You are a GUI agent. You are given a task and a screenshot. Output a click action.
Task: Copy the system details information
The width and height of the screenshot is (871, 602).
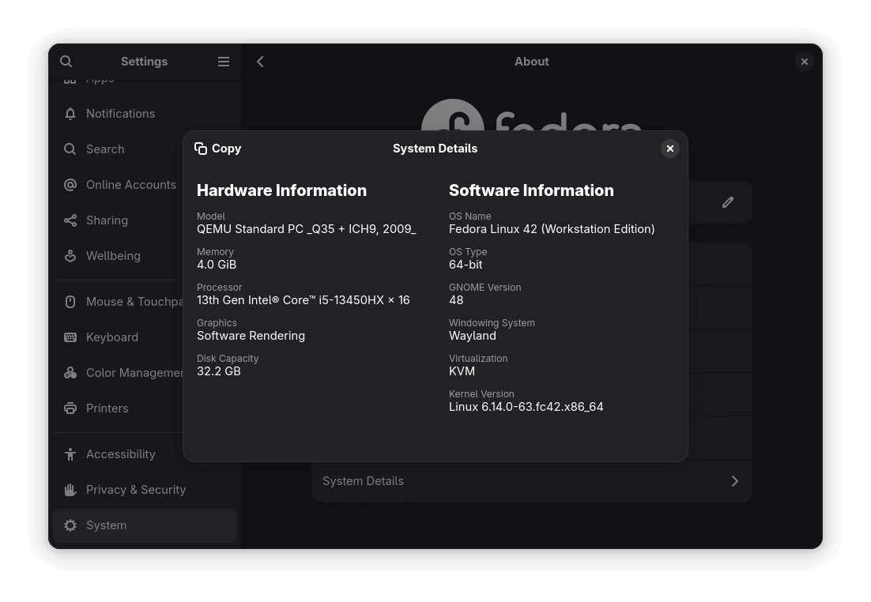218,148
